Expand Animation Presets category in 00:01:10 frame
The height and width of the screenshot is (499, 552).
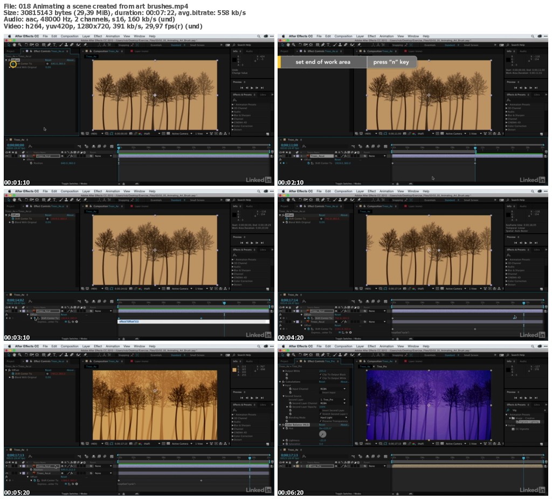pyautogui.click(x=233, y=104)
